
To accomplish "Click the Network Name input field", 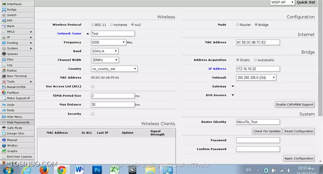I will [113, 34].
